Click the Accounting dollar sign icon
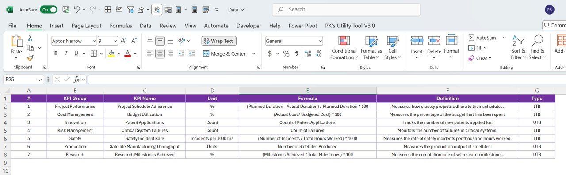The height and width of the screenshot is (175, 566). point(270,53)
